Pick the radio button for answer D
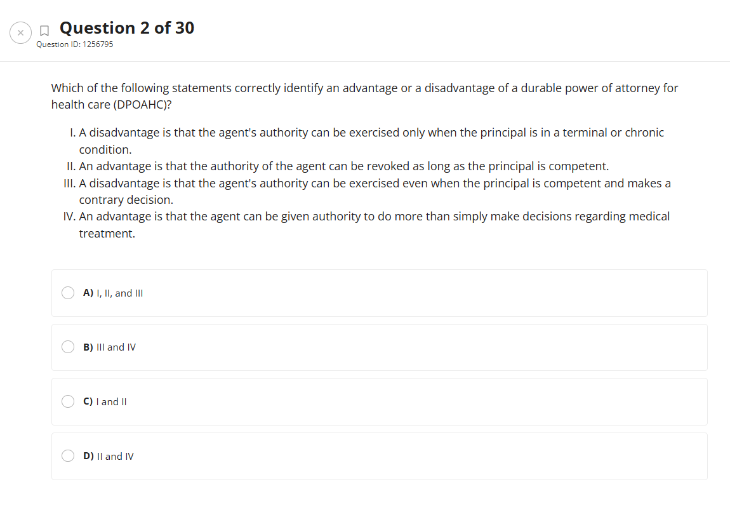Image resolution: width=730 pixels, height=510 pixels. pos(68,456)
